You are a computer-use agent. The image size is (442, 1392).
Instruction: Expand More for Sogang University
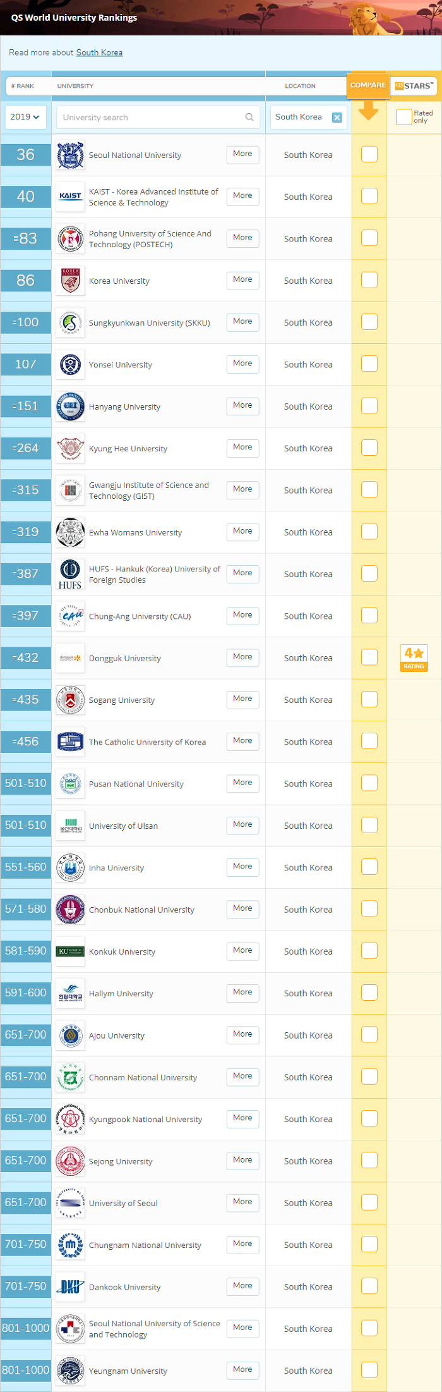242,699
